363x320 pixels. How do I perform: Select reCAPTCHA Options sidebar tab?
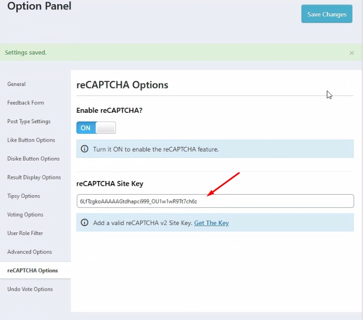tap(33, 270)
